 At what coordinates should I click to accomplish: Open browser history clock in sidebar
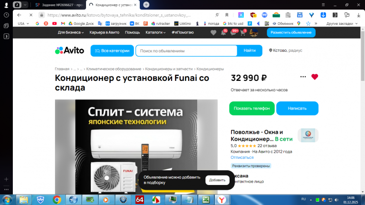pos(6,15)
